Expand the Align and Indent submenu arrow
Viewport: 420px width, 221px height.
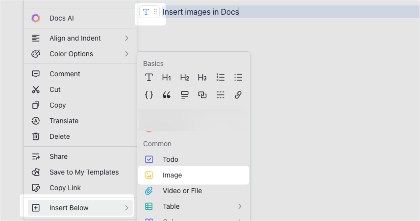[127, 38]
